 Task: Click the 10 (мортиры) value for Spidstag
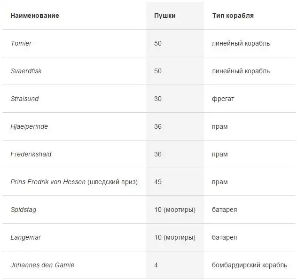tap(175, 210)
